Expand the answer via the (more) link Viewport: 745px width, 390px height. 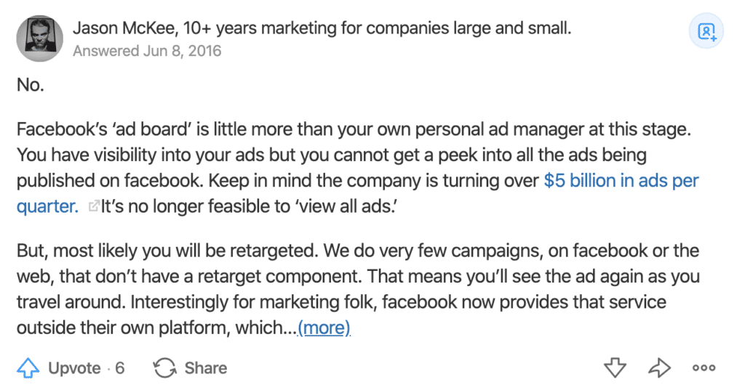tap(324, 328)
